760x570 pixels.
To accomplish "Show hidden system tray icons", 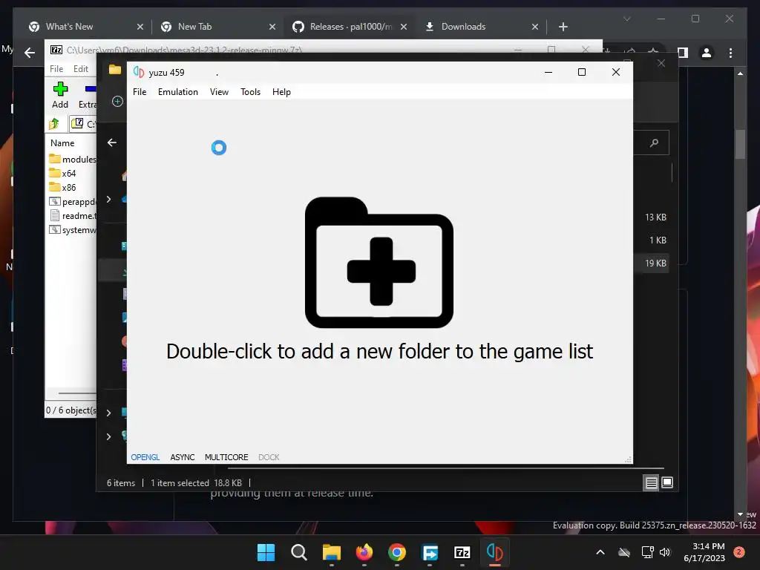I will click(x=600, y=552).
